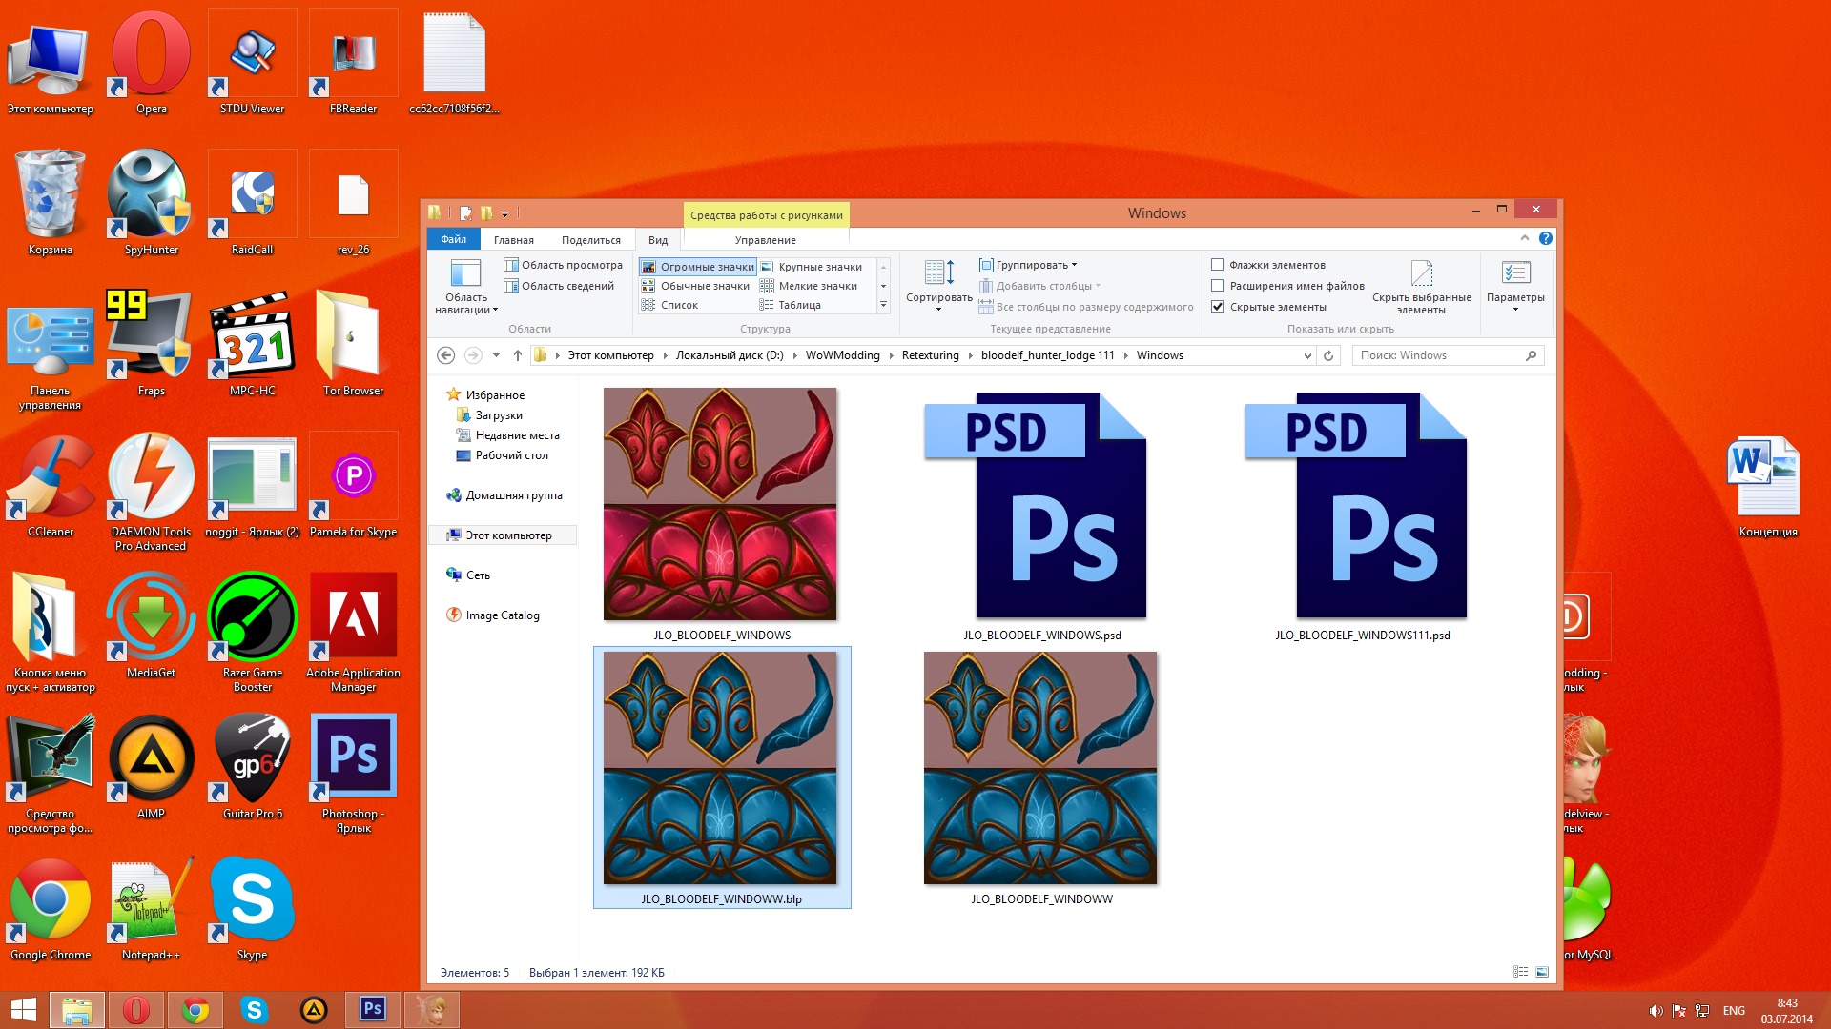
Task: Go back with the Back arrow
Action: click(x=445, y=355)
